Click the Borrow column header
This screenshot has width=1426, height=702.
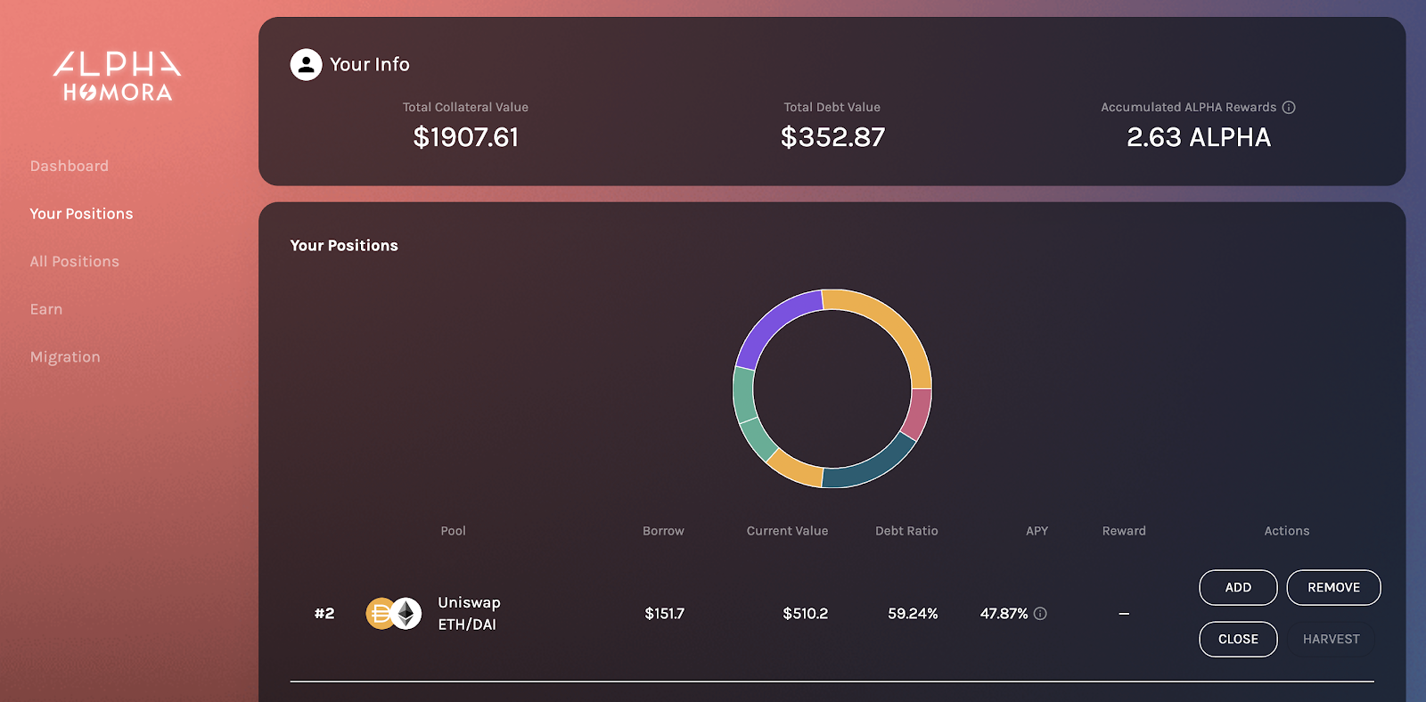(663, 531)
